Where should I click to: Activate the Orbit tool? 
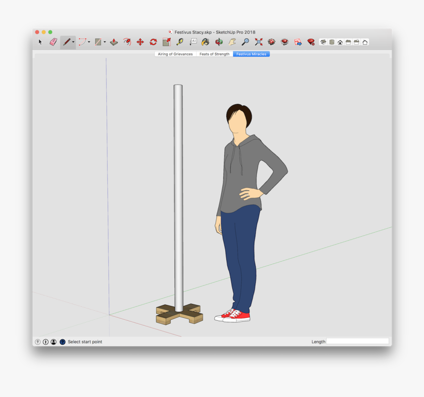tap(218, 42)
